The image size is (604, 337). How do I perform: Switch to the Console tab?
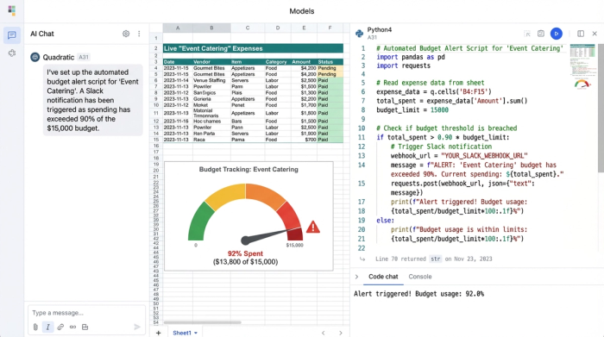[420, 277]
